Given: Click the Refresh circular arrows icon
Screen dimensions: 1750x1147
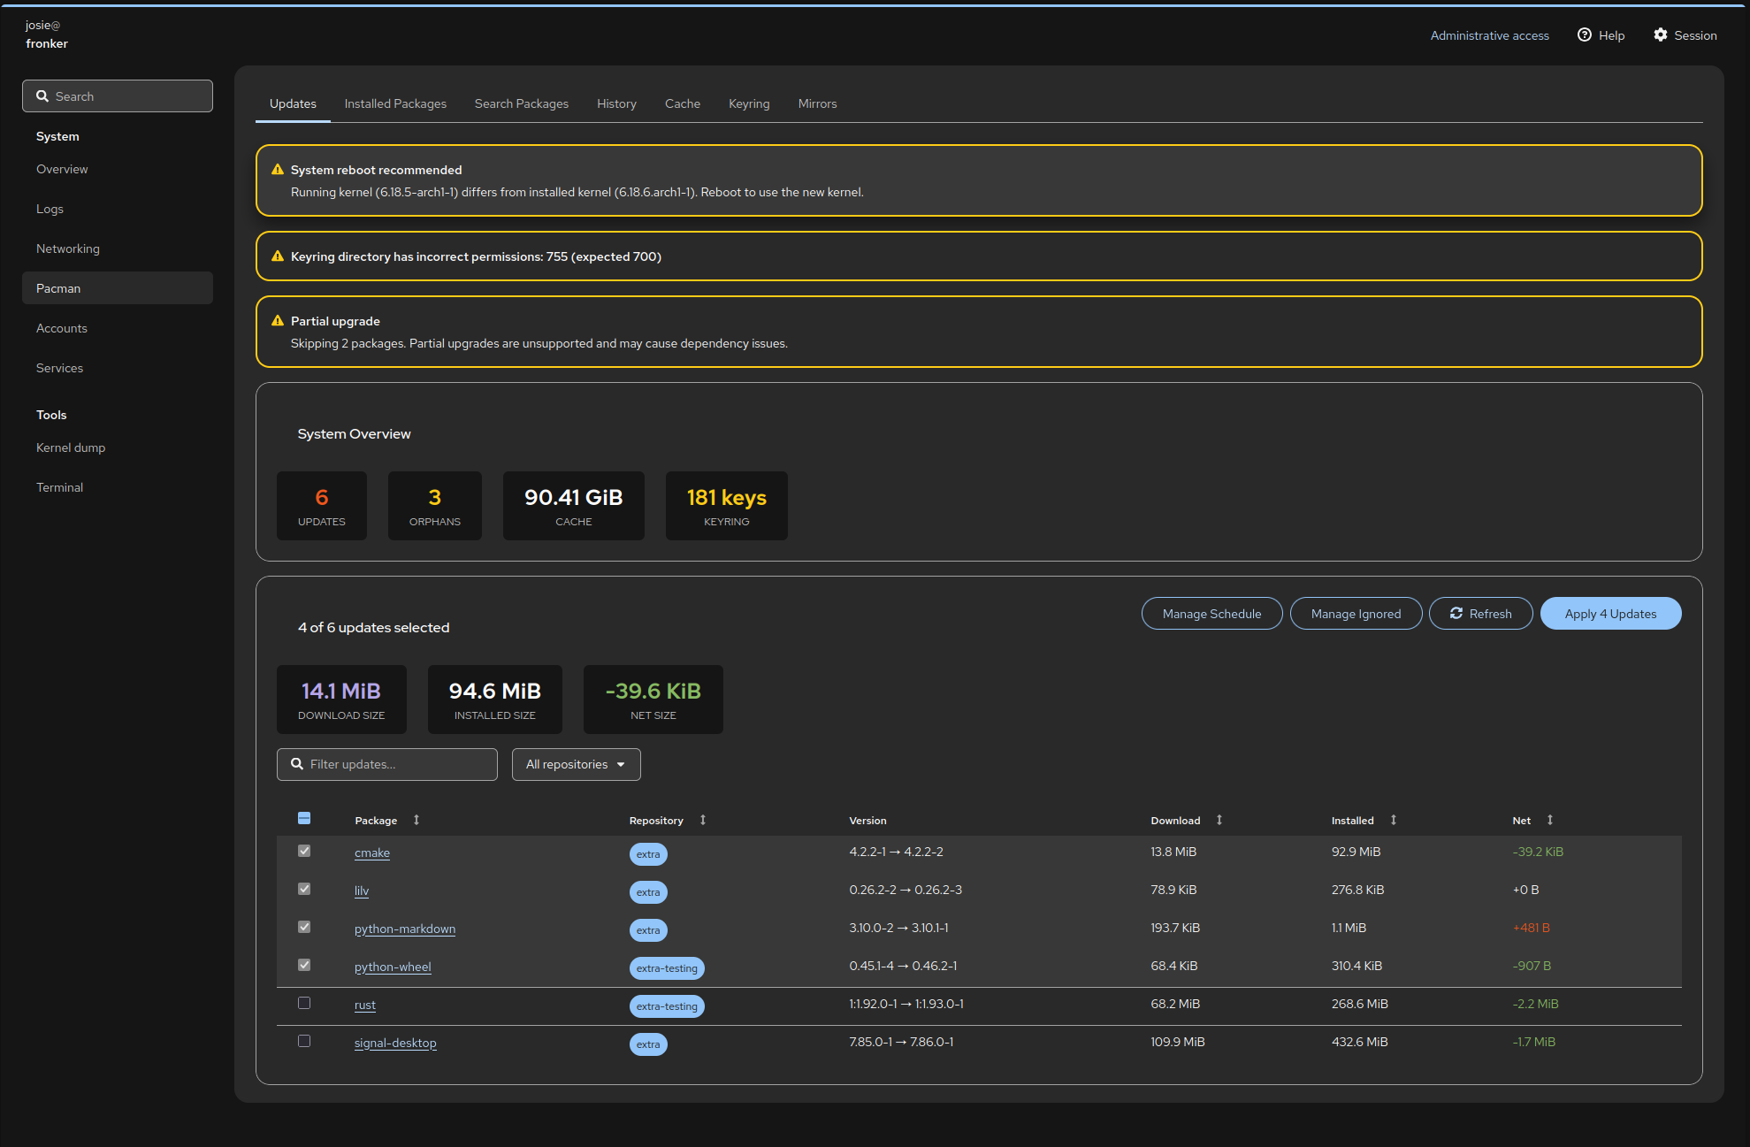Looking at the screenshot, I should tap(1456, 614).
